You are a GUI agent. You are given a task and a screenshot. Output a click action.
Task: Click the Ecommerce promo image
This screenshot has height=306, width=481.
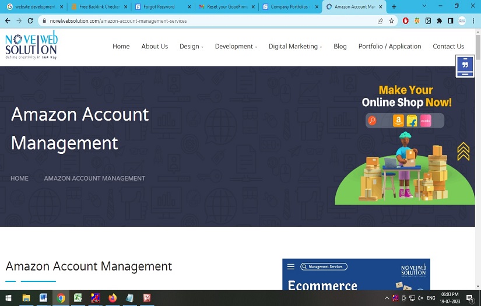[356, 275]
